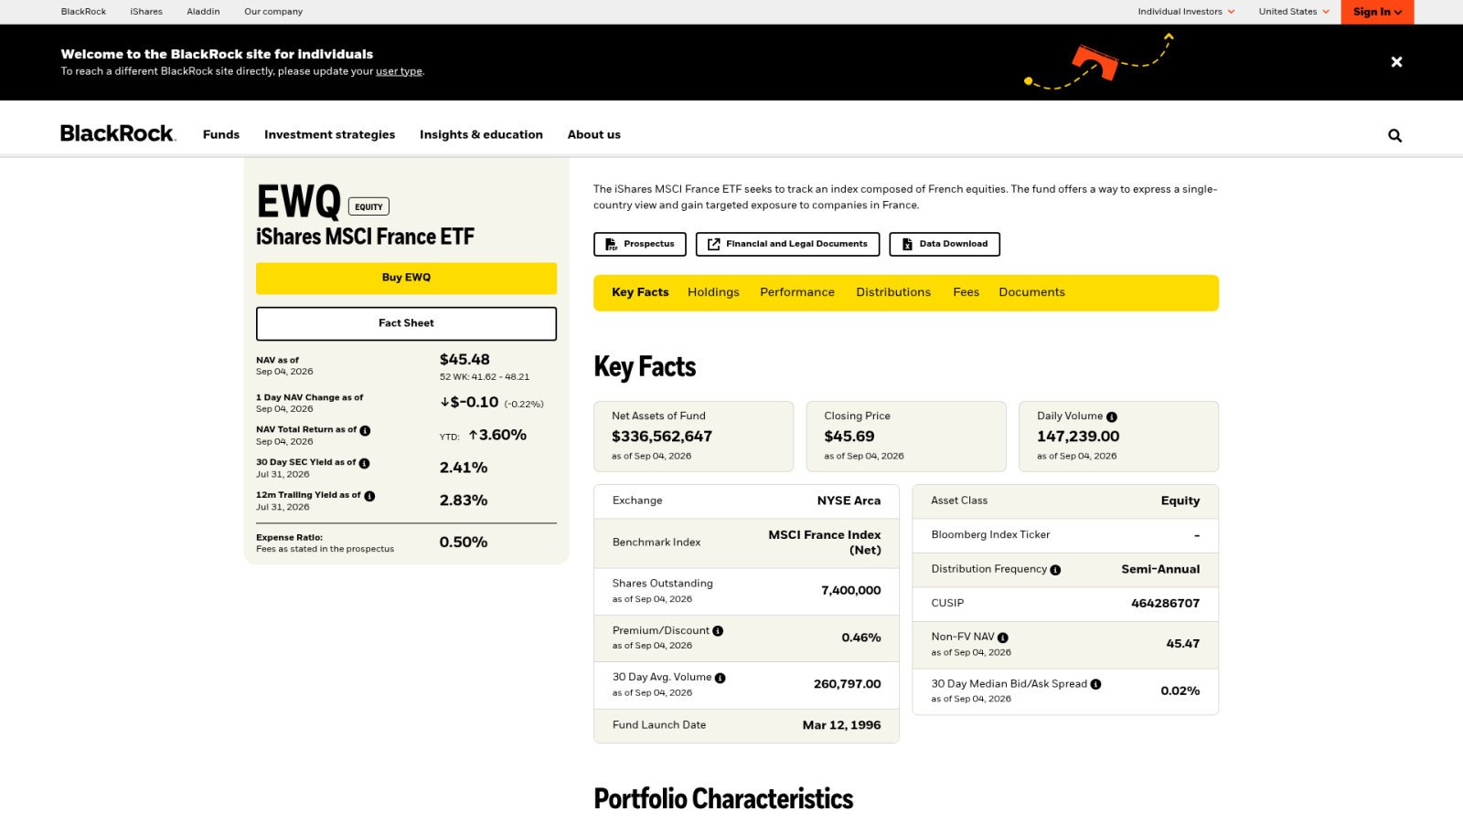
Task: Follow the user type link
Action: (x=399, y=71)
